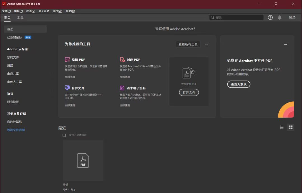Click 立即使用 under 请求电子签名
This screenshot has height=193, width=302.
pyautogui.click(x=125, y=105)
